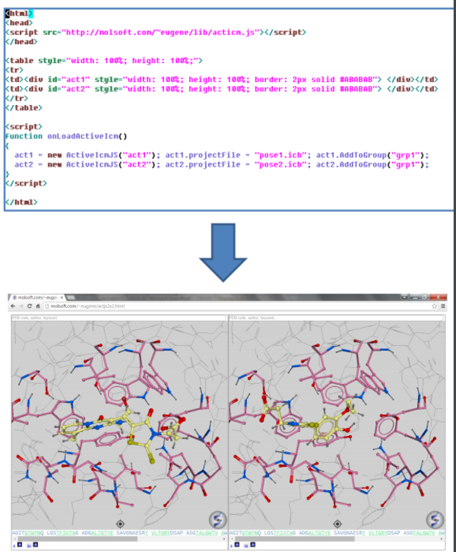Open the Chrome hamburger menu
The height and width of the screenshot is (552, 456).
pyautogui.click(x=442, y=306)
